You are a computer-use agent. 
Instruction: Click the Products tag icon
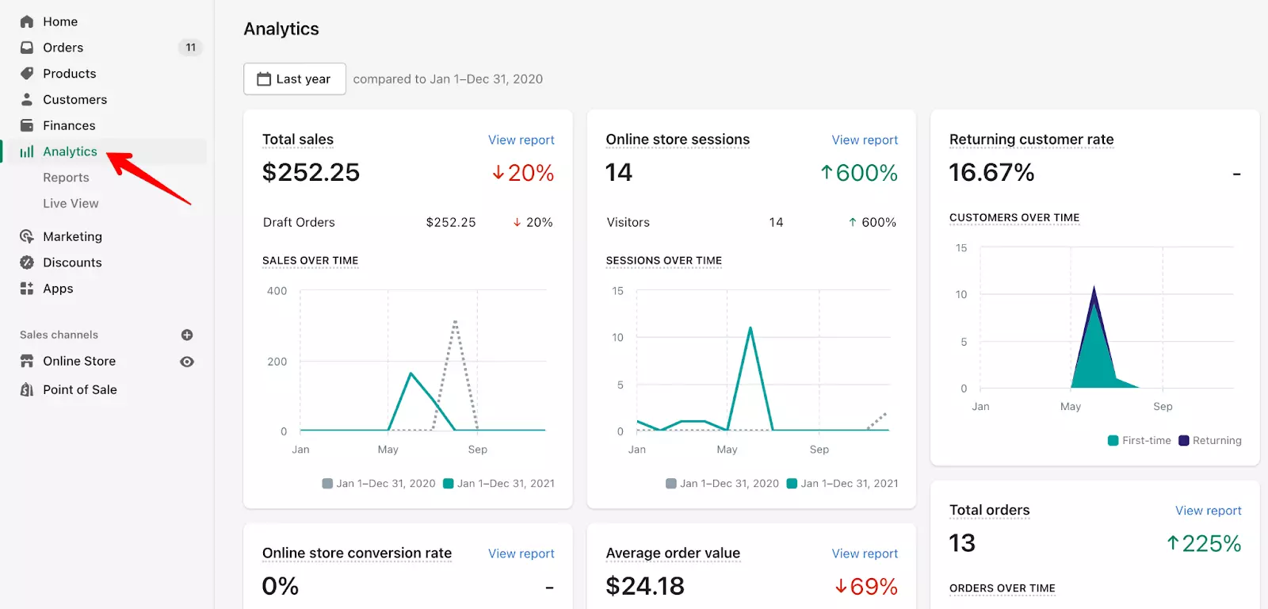tap(27, 74)
